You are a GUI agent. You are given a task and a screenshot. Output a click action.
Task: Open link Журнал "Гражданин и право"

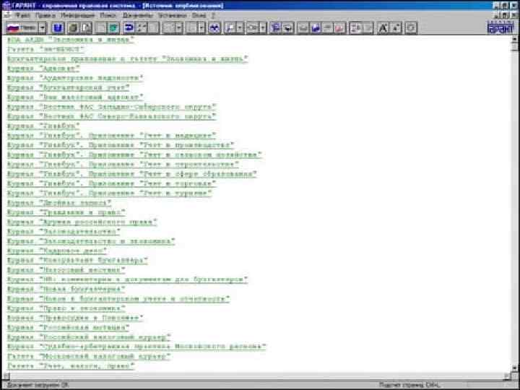pyautogui.click(x=66, y=212)
